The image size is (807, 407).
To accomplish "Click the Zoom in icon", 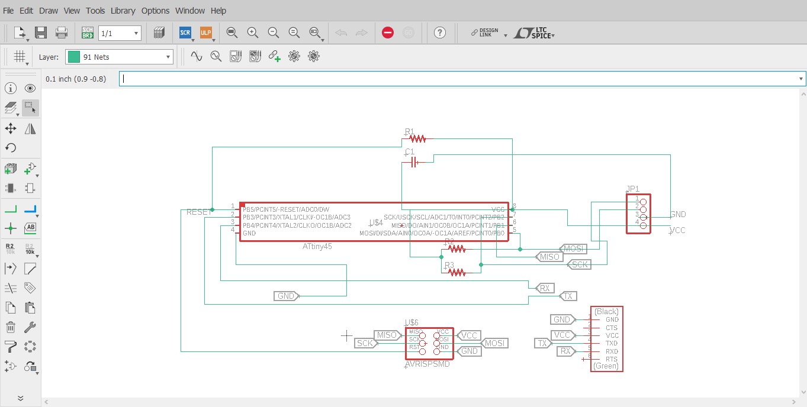I will 252,33.
